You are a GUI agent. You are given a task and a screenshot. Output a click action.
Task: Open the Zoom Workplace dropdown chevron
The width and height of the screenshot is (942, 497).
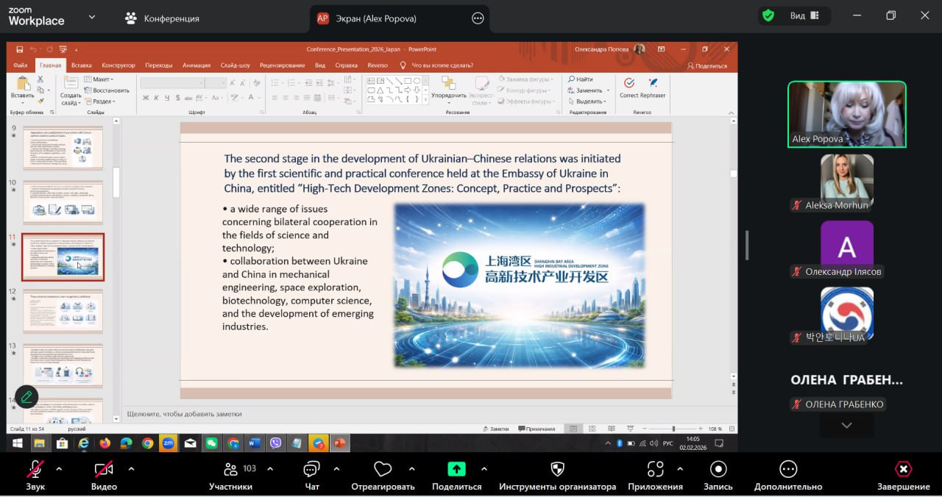91,17
